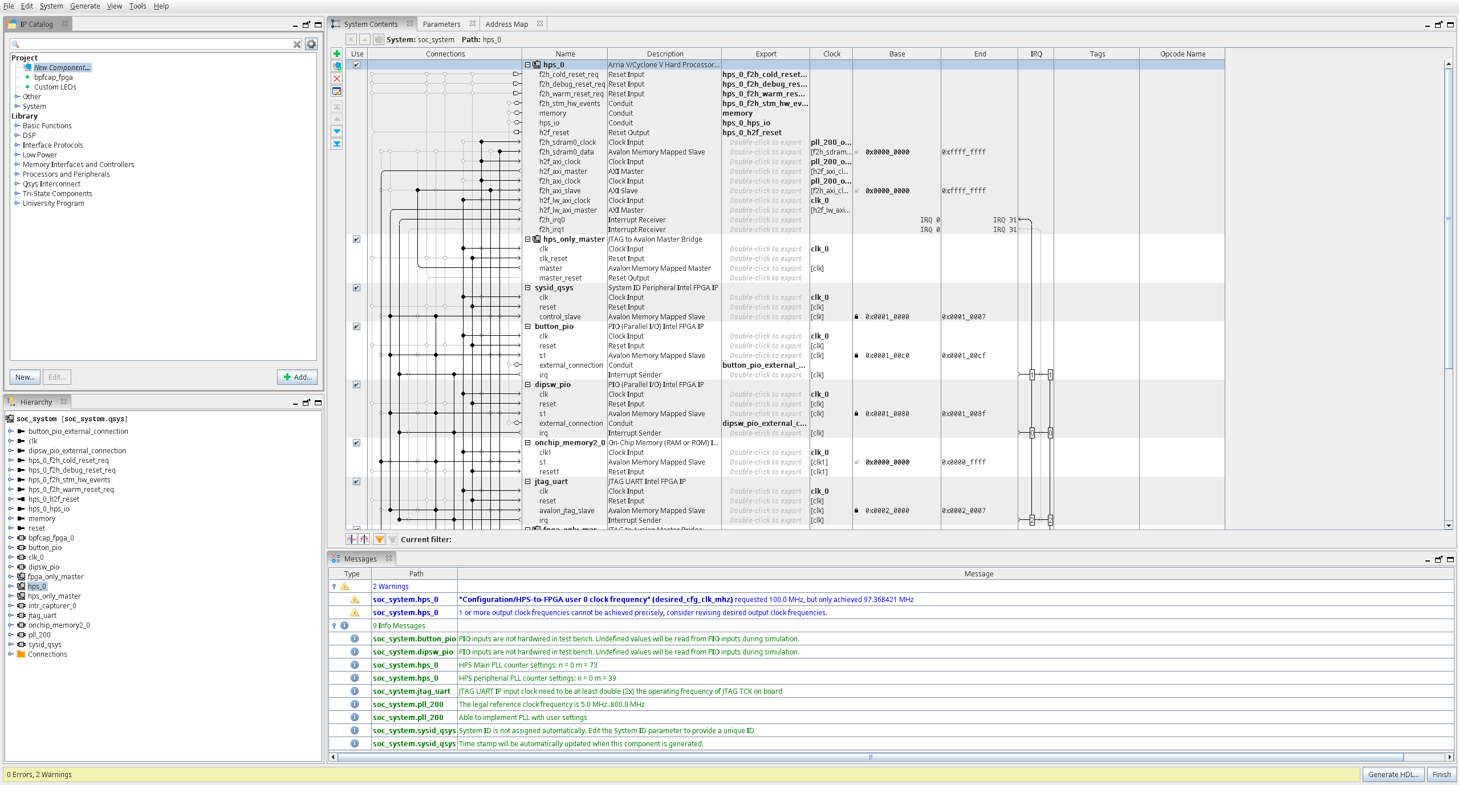The height and width of the screenshot is (785, 1459).
Task: Click the blue move to bottom icon
Action: click(x=337, y=144)
